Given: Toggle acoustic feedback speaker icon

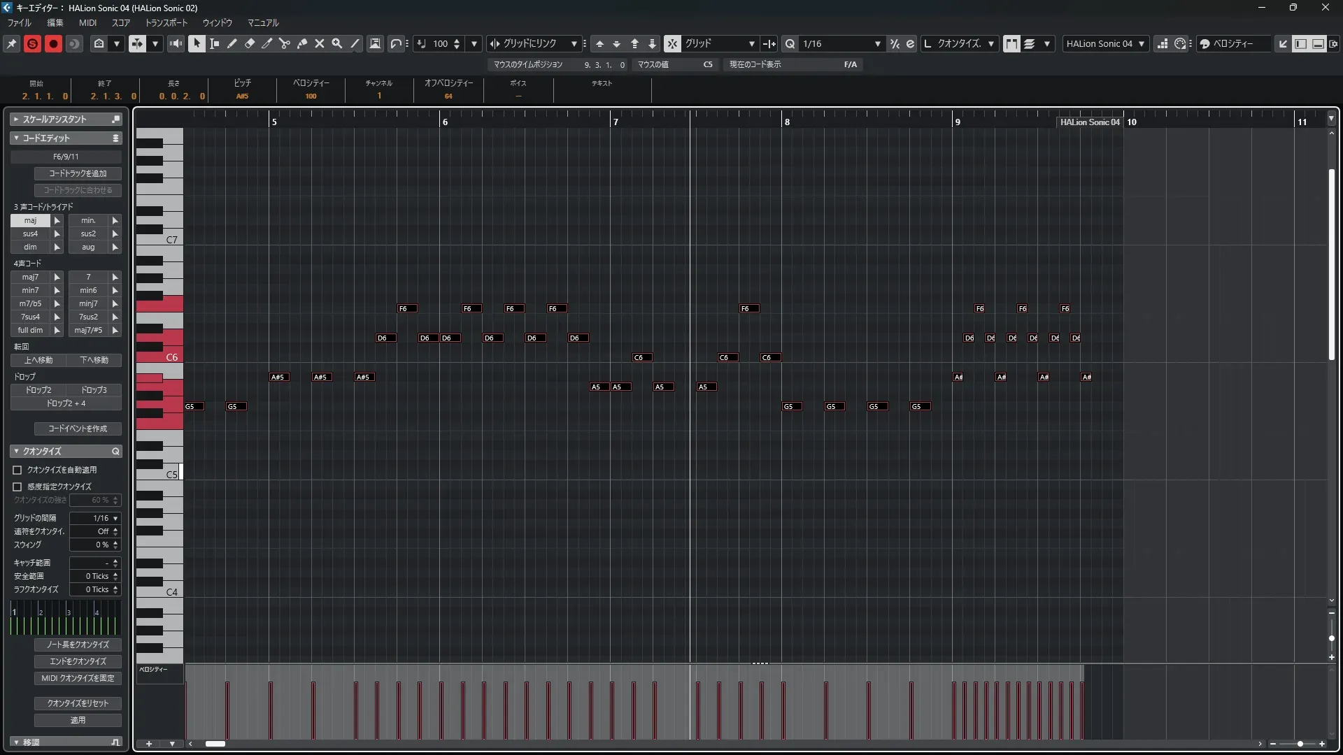Looking at the screenshot, I should tap(176, 43).
